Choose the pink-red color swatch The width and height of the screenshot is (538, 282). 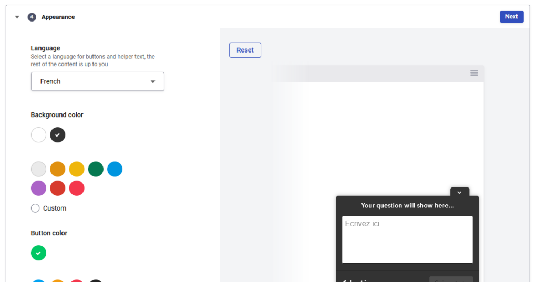(77, 188)
